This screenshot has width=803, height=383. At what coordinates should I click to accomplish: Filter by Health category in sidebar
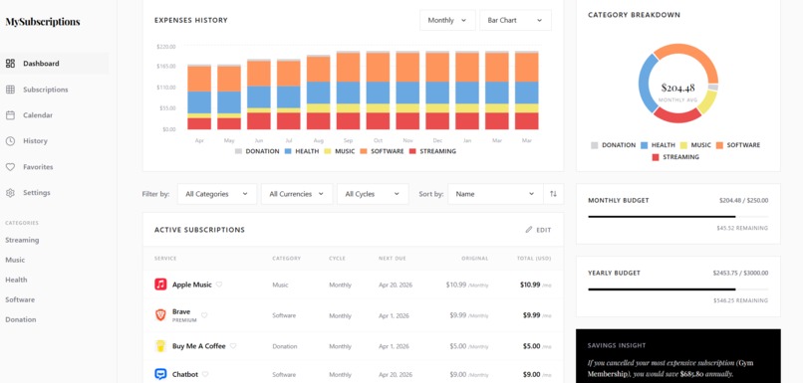pyautogui.click(x=16, y=280)
